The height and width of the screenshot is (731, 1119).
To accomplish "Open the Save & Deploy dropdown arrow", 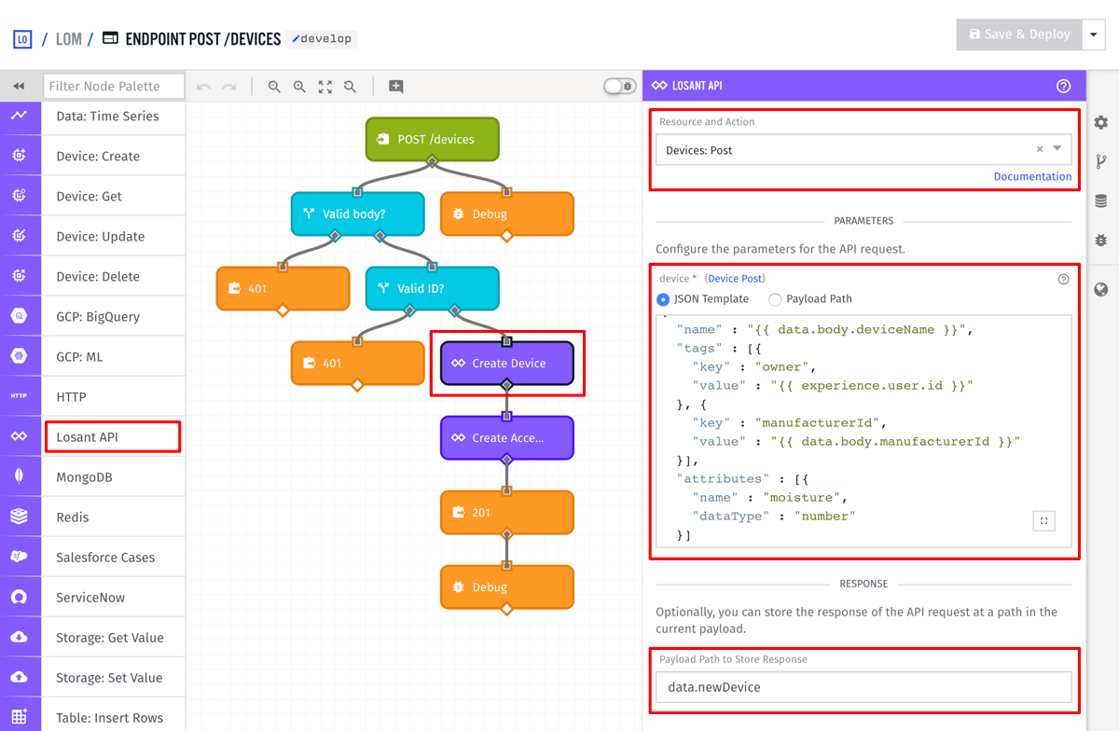I will (x=1094, y=34).
